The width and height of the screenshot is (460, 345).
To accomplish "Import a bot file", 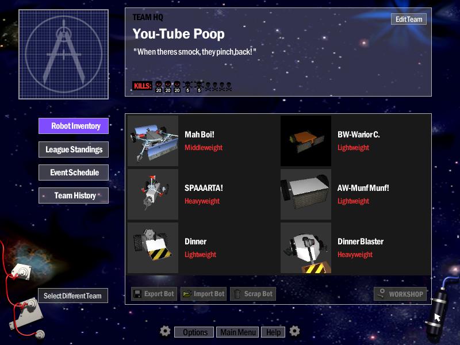I will pyautogui.click(x=204, y=294).
